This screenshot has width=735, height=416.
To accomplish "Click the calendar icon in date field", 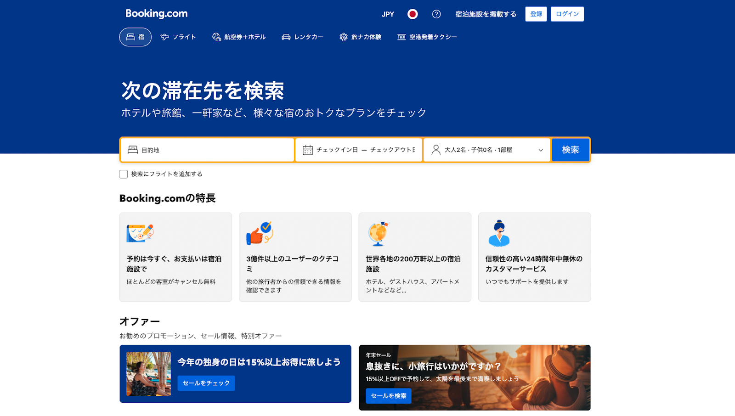I will point(308,150).
